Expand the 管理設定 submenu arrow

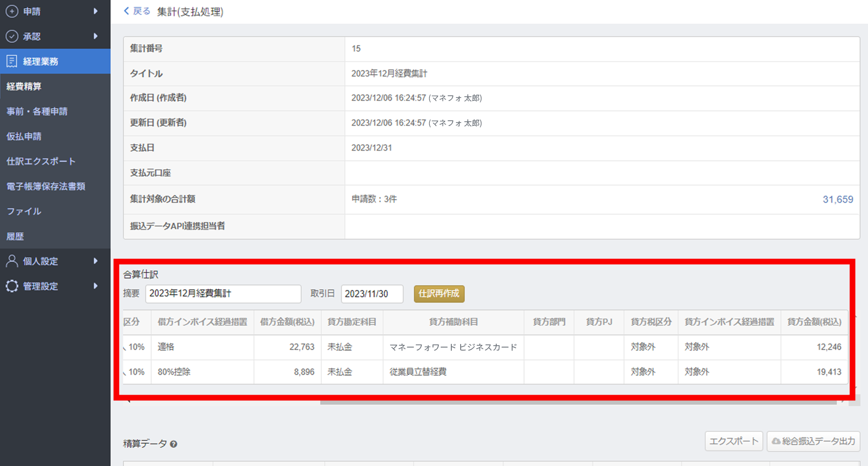coord(96,286)
